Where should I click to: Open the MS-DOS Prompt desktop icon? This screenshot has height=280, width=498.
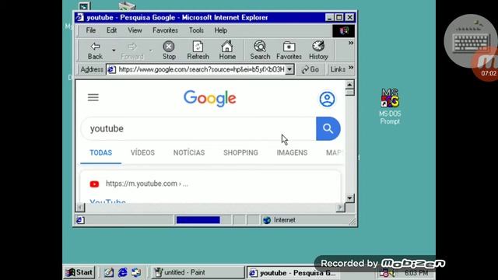390,107
